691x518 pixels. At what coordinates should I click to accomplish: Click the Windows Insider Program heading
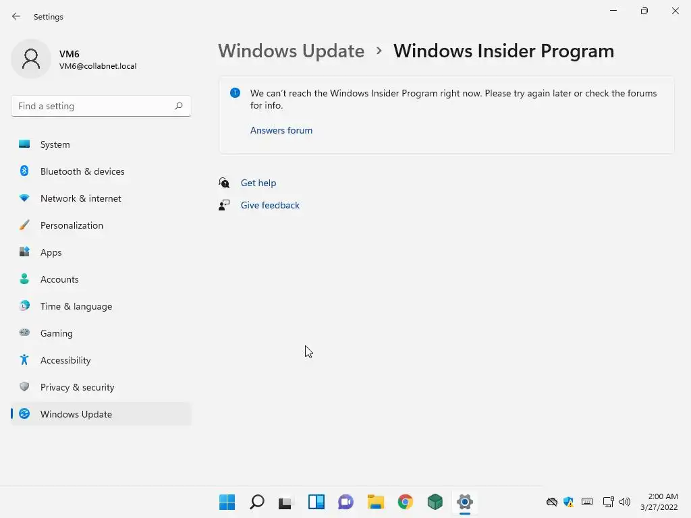click(503, 51)
